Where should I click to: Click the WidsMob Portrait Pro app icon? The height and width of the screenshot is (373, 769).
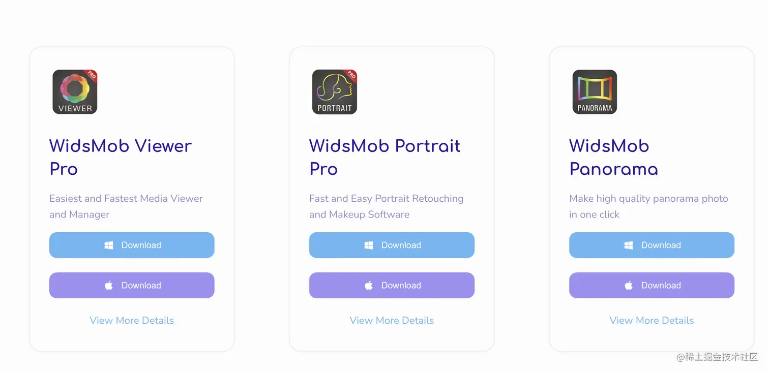coord(335,92)
